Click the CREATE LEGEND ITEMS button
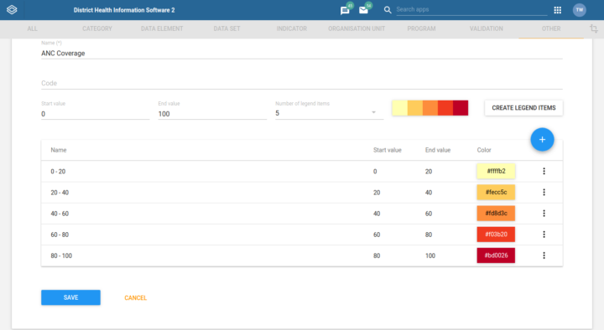The width and height of the screenshot is (604, 330). point(523,108)
